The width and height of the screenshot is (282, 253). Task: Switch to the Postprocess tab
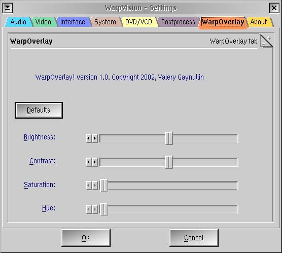178,22
